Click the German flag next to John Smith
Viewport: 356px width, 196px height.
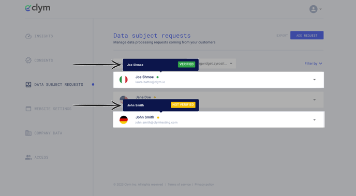click(124, 120)
